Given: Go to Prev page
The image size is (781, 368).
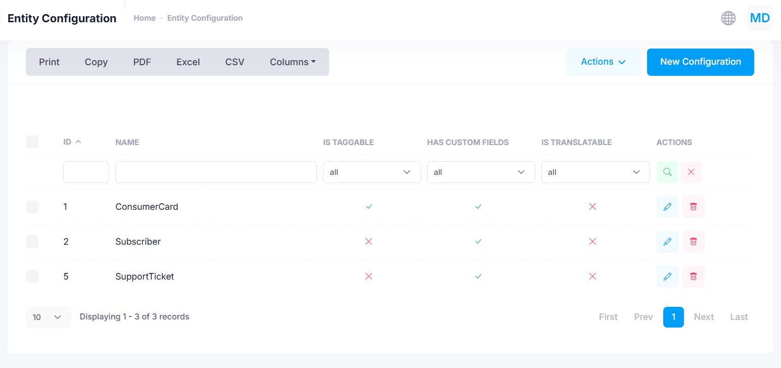Looking at the screenshot, I should (x=644, y=317).
